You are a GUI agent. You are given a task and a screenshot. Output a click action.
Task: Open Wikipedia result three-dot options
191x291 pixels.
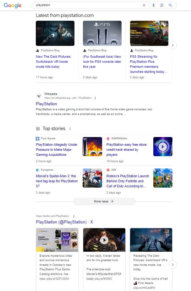point(95,98)
